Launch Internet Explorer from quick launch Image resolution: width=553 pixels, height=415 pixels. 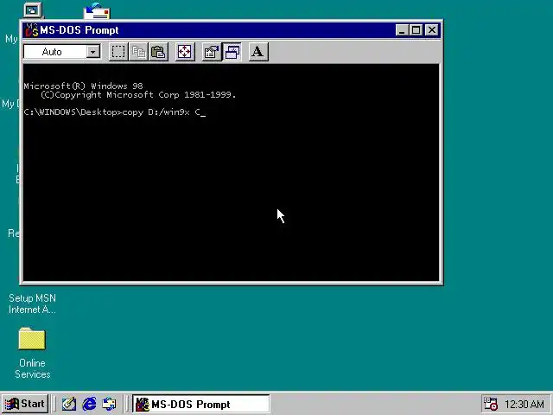[89, 404]
